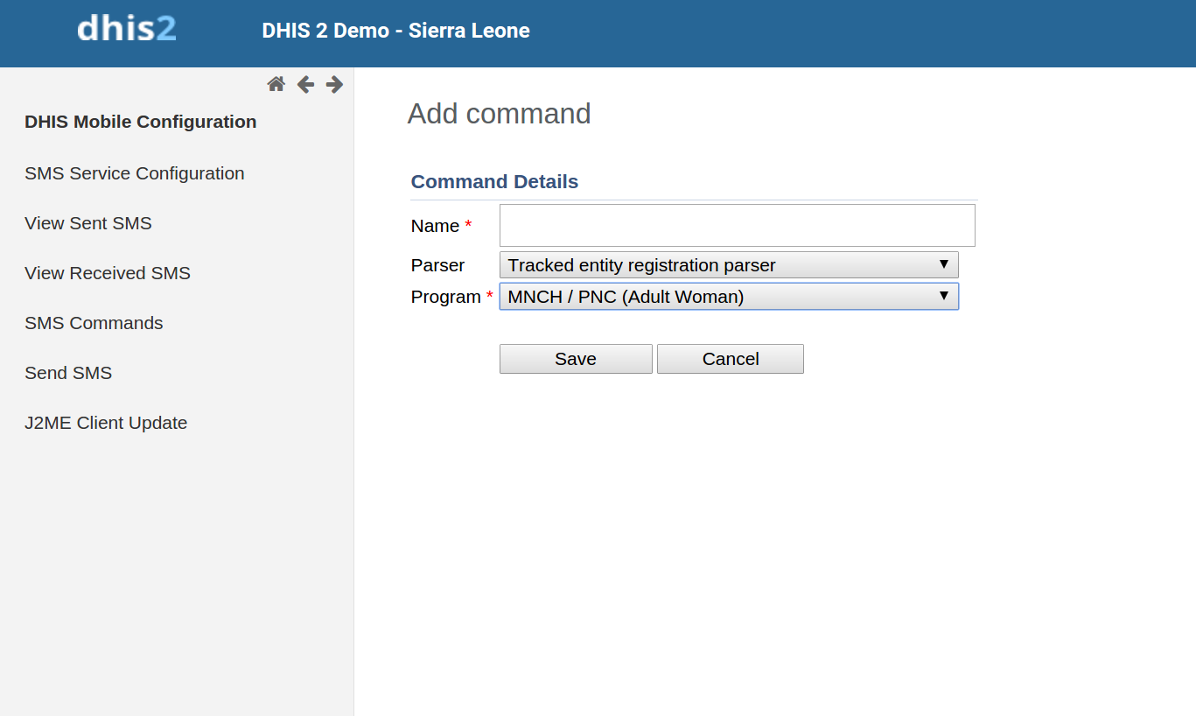Open the Send SMS page
This screenshot has height=716, width=1196.
point(68,373)
